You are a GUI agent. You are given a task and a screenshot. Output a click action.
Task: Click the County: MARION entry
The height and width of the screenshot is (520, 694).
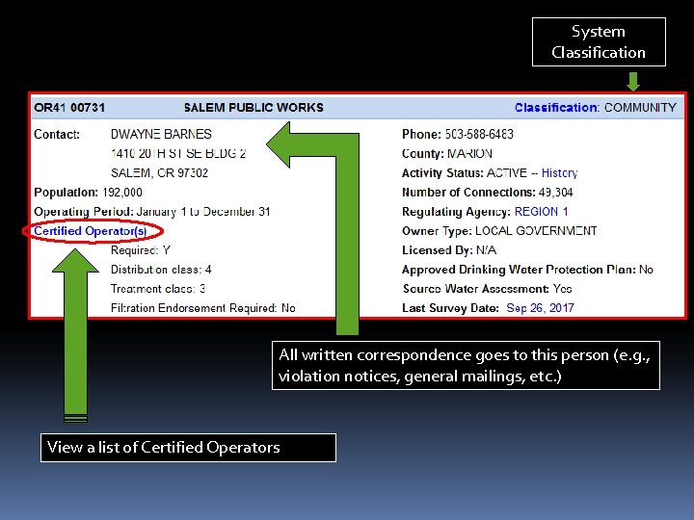(447, 153)
